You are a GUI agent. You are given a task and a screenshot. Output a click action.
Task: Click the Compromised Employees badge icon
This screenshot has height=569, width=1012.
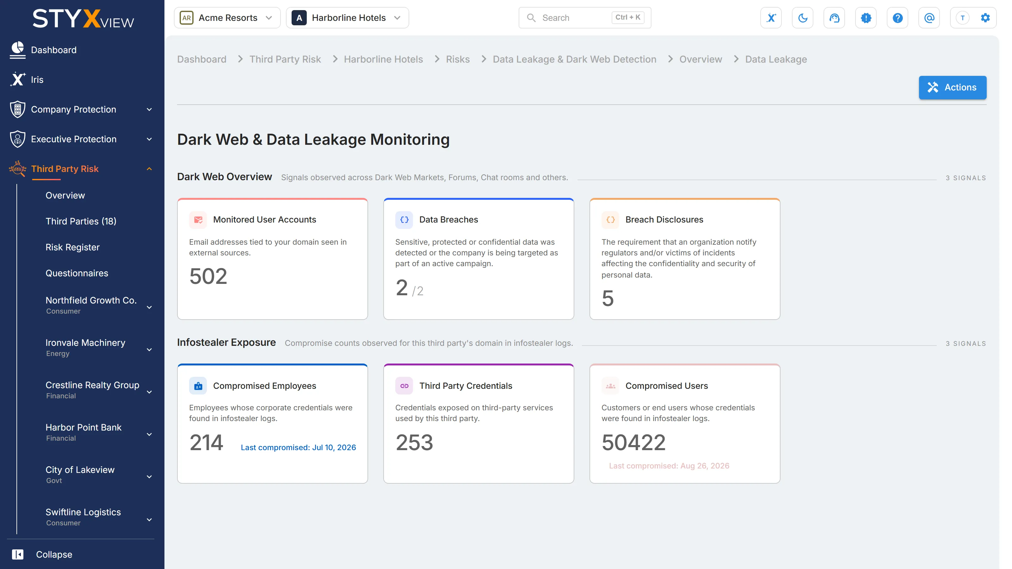[x=198, y=386]
